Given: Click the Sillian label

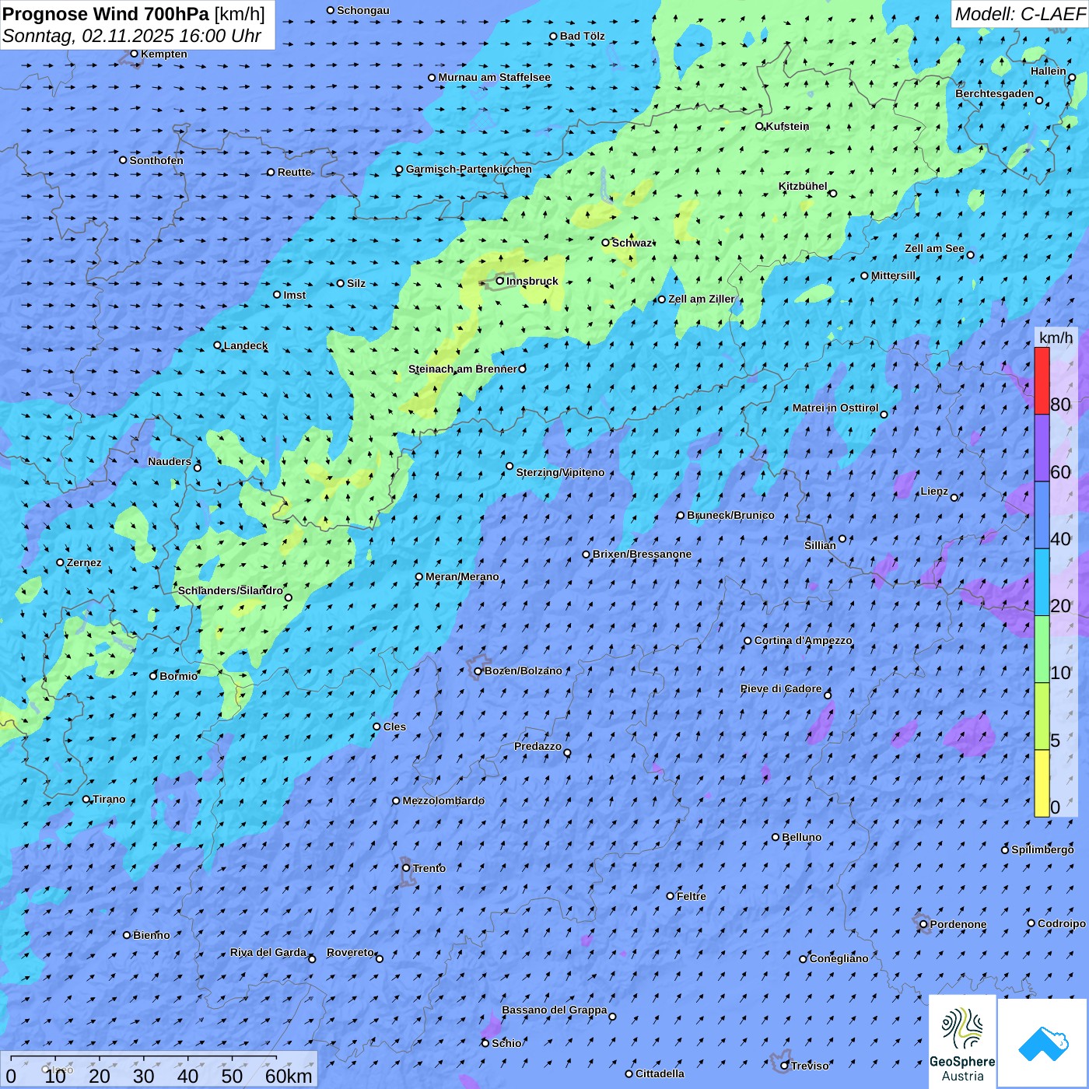Looking at the screenshot, I should click(820, 545).
